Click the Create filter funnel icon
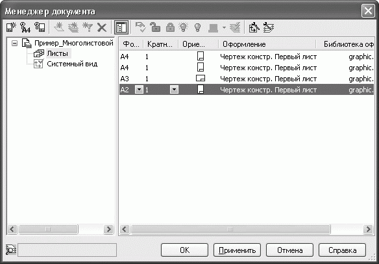 [x=88, y=27]
